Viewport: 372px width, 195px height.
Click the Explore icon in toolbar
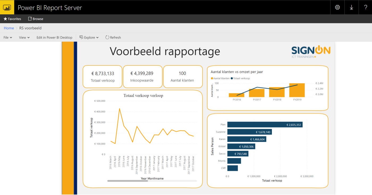point(81,37)
